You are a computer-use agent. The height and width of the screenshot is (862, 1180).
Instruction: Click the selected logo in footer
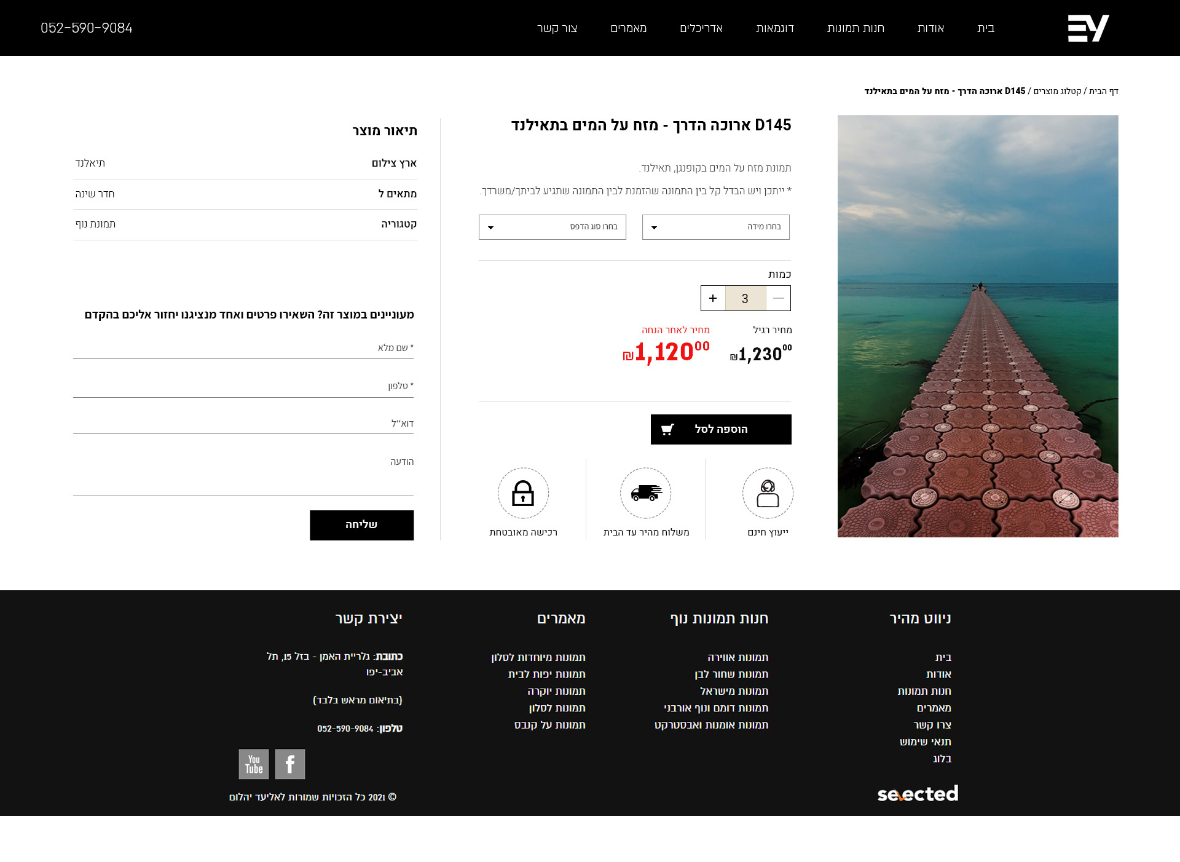coord(918,794)
